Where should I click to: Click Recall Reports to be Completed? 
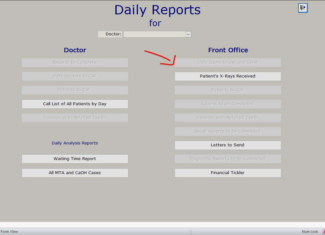point(228,131)
